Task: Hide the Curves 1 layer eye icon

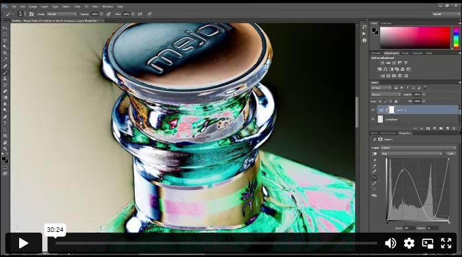Action: click(x=373, y=110)
